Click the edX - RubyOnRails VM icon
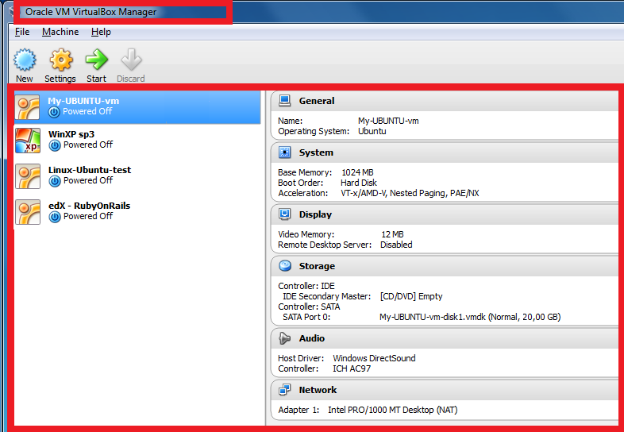The width and height of the screenshot is (624, 432). [28, 212]
